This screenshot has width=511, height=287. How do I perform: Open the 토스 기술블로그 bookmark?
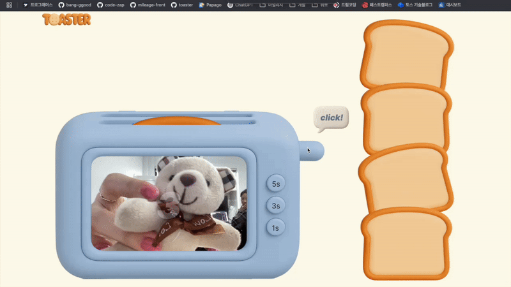pyautogui.click(x=415, y=5)
